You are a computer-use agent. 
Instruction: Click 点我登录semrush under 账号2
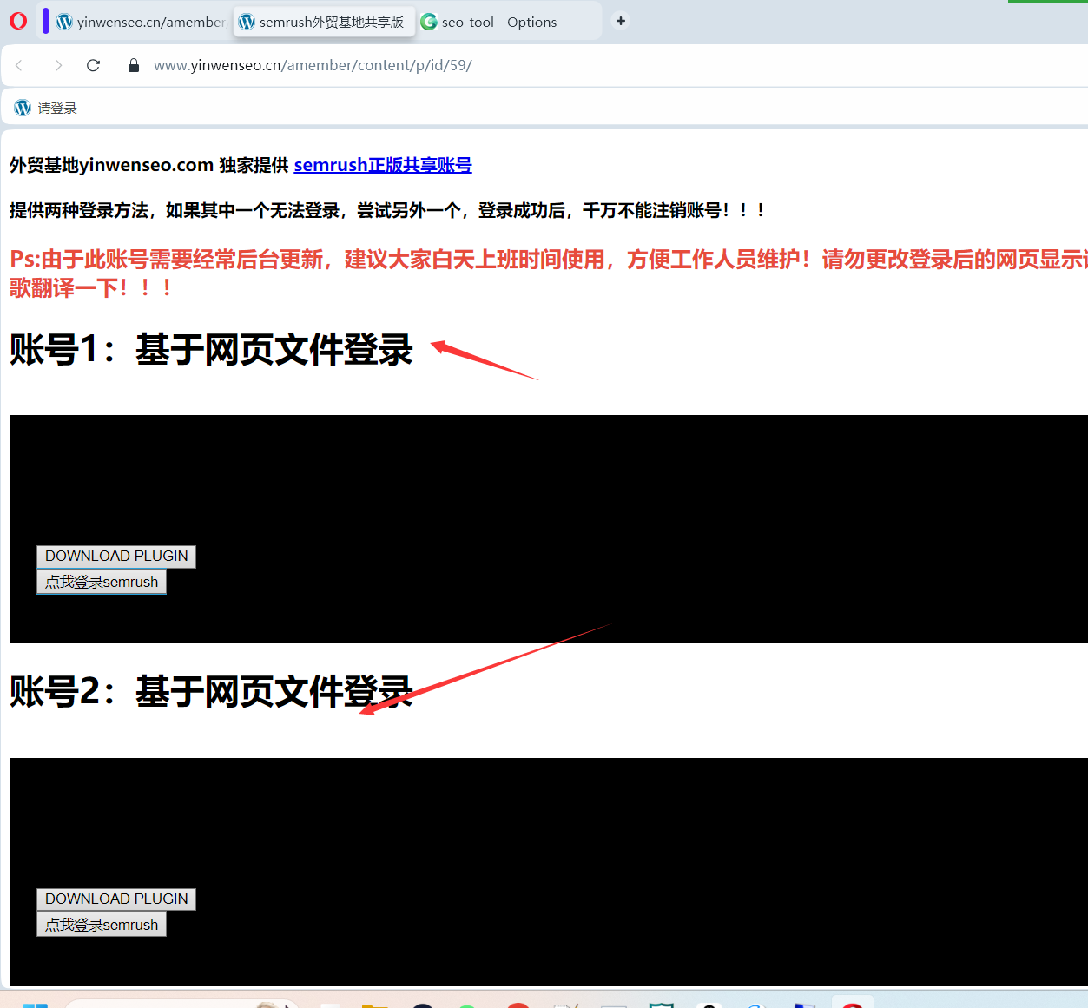(101, 923)
